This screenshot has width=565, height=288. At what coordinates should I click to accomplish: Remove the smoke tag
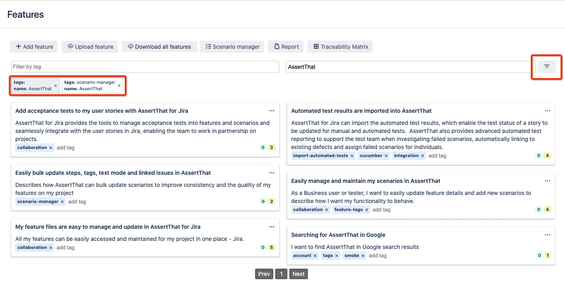coord(363,256)
